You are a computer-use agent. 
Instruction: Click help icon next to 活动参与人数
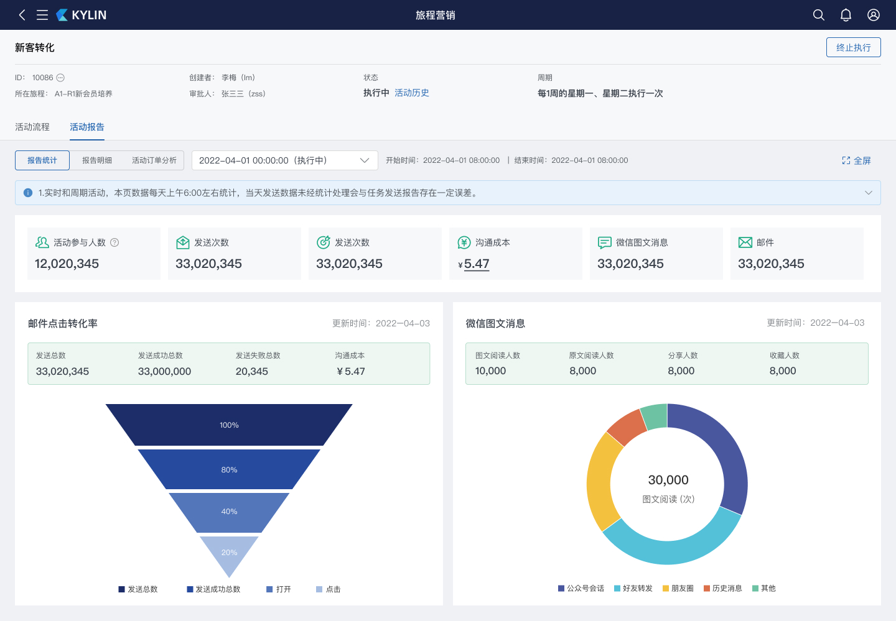coord(114,242)
